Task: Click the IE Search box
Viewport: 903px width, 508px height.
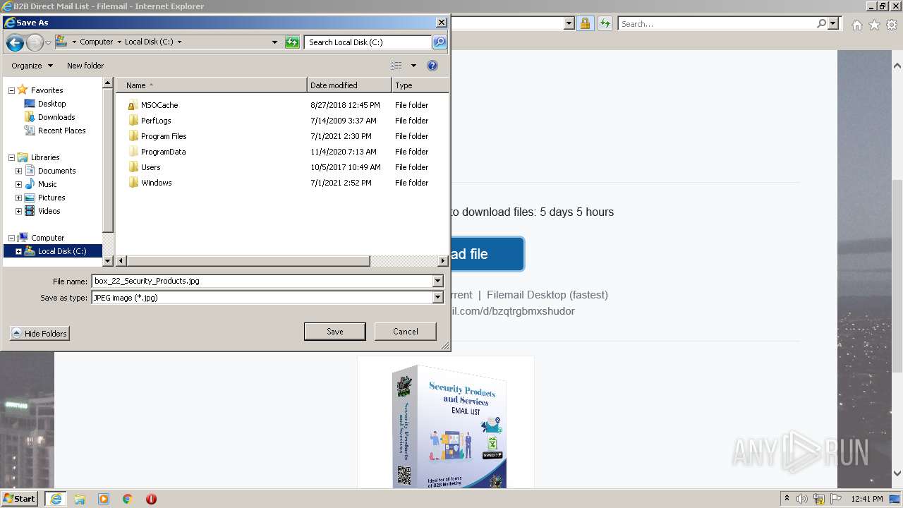Action: 717,23
